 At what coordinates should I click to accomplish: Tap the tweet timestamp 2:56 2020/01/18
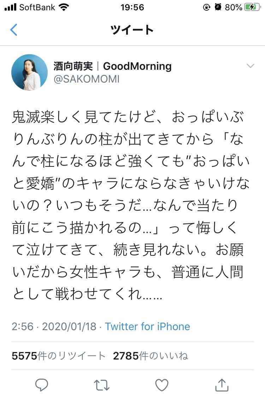coord(54,326)
